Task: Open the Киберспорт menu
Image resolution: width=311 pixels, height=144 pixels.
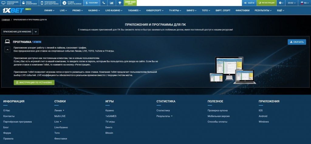Action: tap(155, 11)
